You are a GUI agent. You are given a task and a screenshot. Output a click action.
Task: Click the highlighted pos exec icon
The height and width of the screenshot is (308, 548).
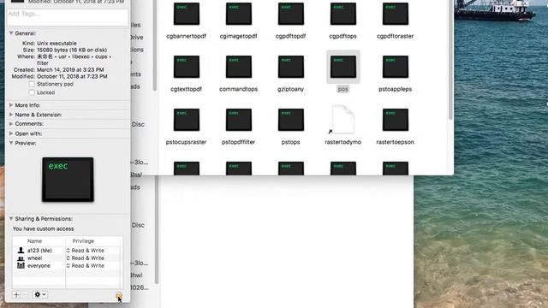tap(343, 67)
